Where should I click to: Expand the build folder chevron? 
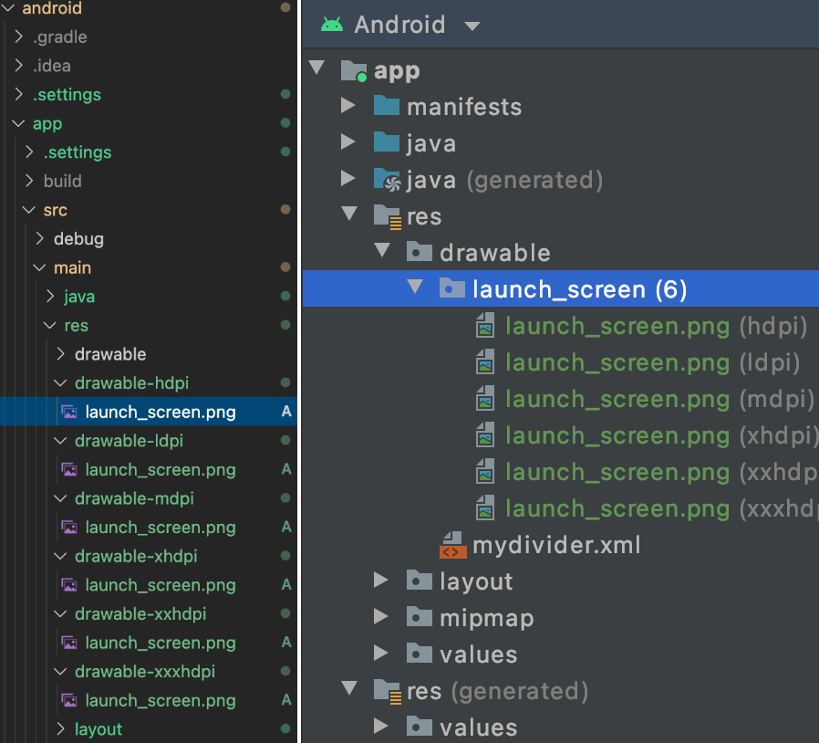point(29,181)
